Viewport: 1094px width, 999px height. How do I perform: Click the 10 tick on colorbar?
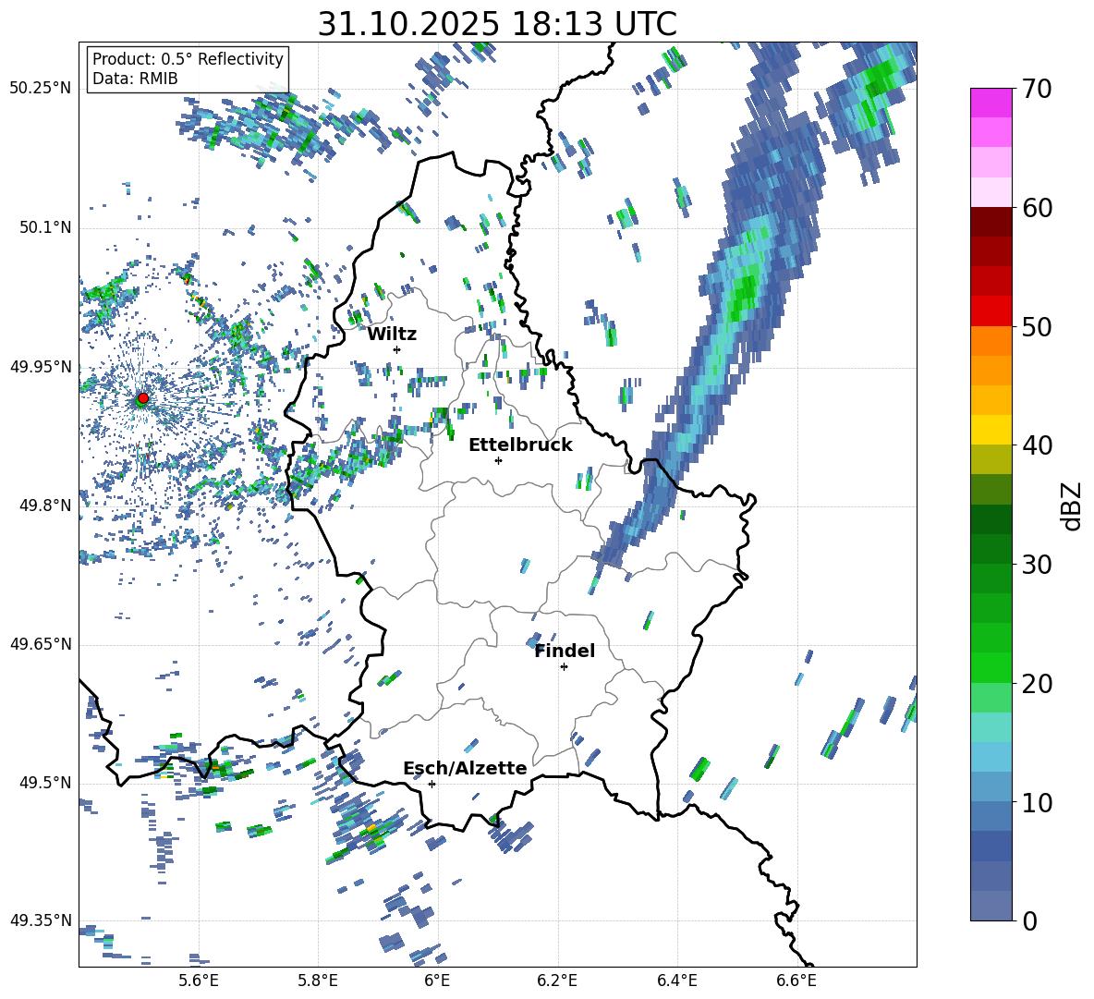[x=1037, y=802]
